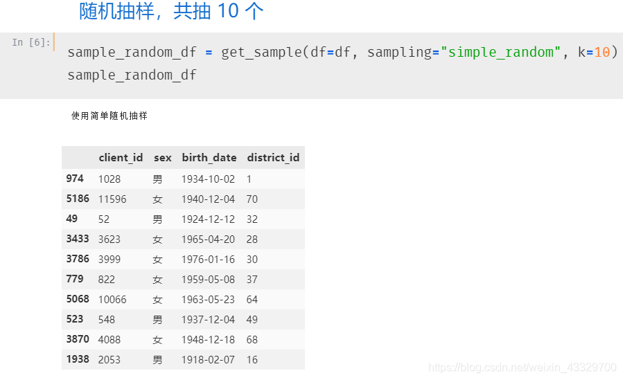Click client_id value 2053
Screen dimensions: 623x380
coord(109,360)
